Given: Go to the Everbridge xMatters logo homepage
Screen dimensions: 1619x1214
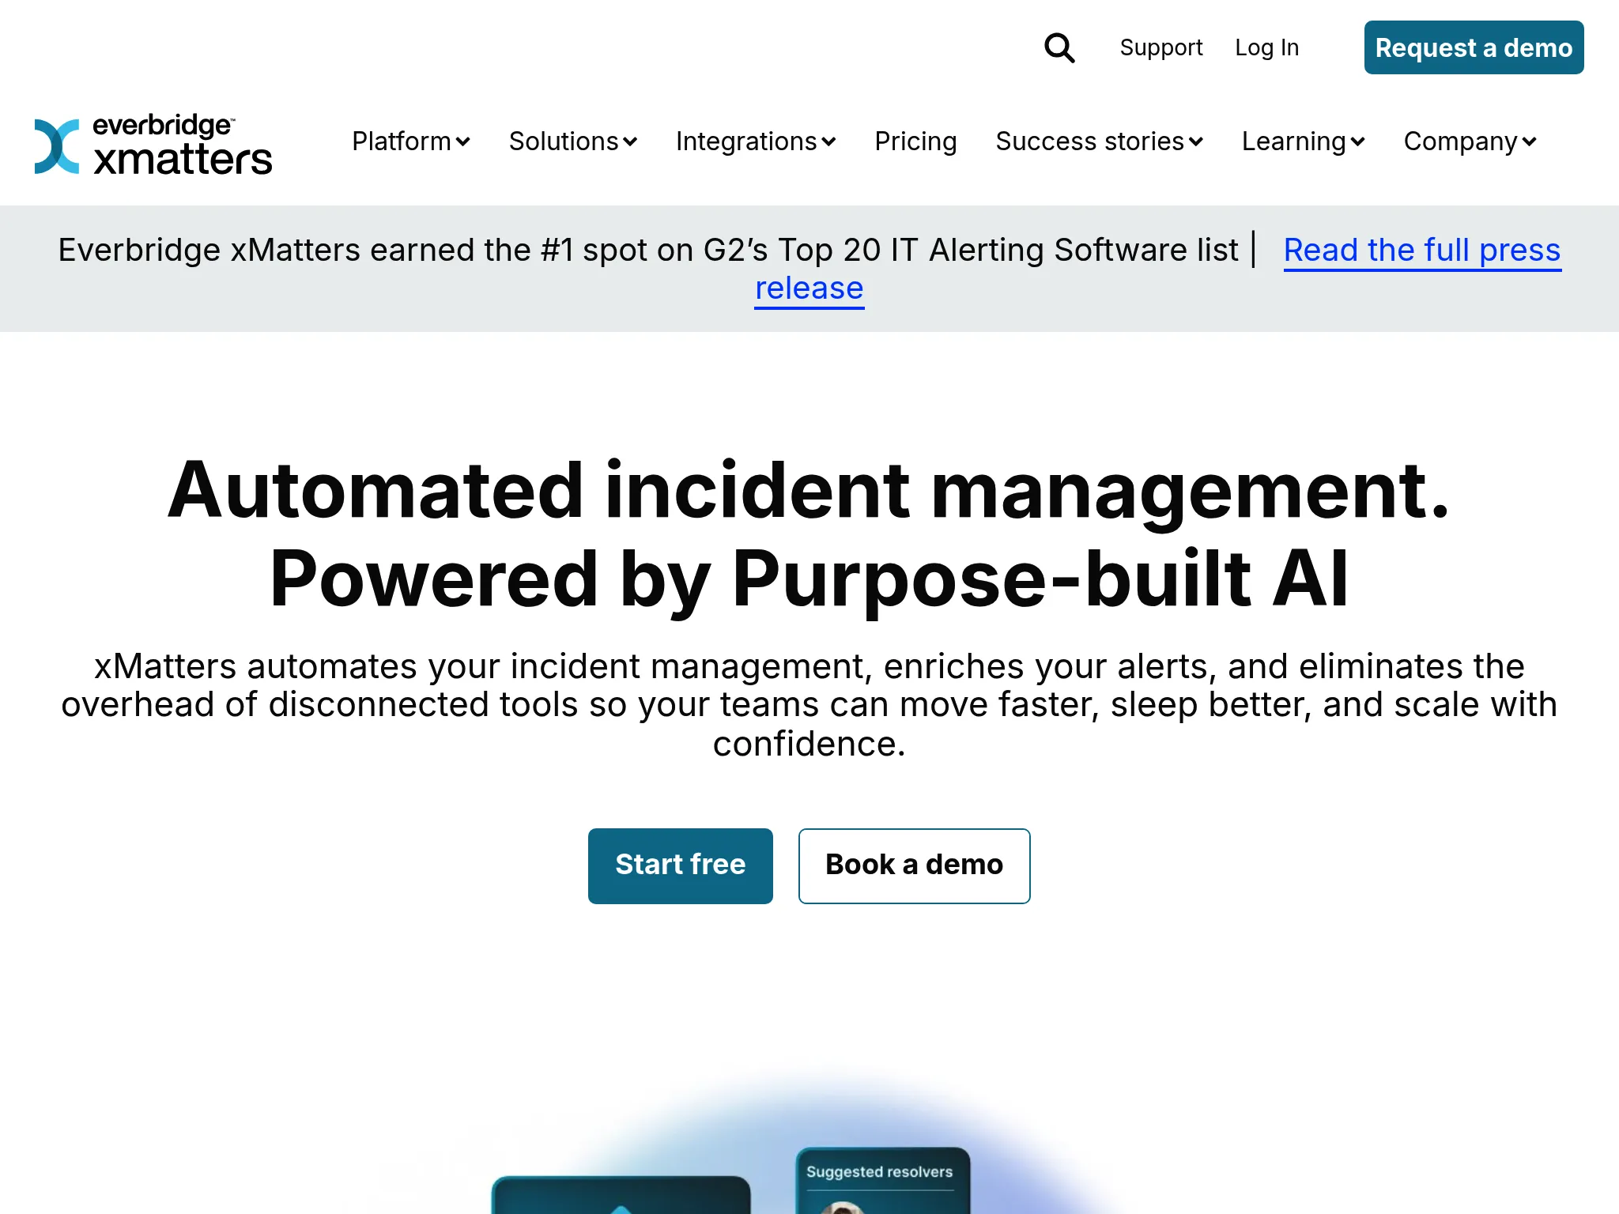Looking at the screenshot, I should tap(153, 145).
